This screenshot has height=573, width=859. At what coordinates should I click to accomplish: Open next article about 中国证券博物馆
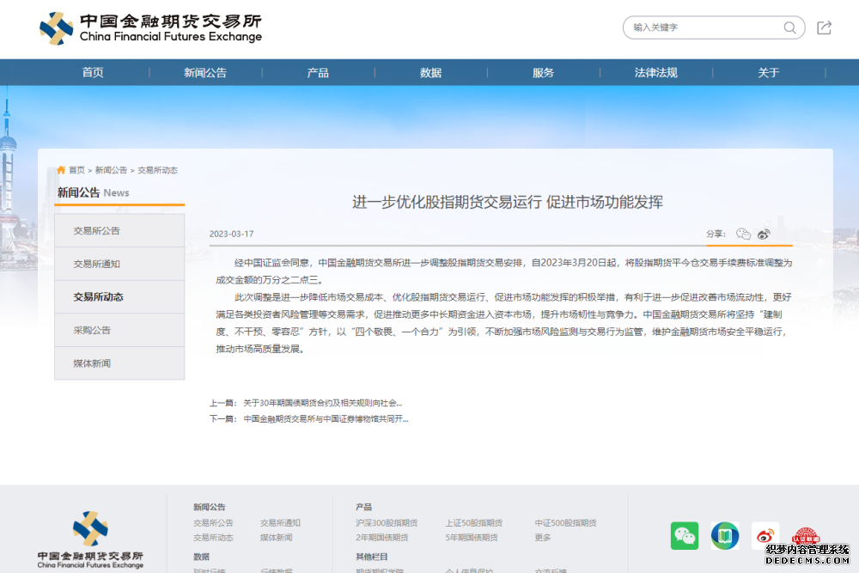click(x=326, y=419)
